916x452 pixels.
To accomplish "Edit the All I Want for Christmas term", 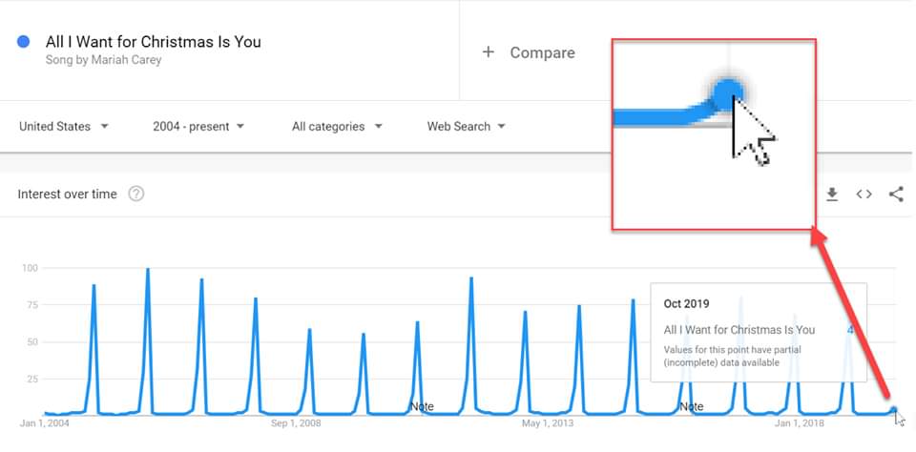I will click(x=153, y=41).
